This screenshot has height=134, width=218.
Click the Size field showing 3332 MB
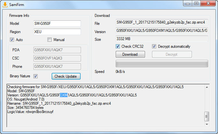point(162,39)
